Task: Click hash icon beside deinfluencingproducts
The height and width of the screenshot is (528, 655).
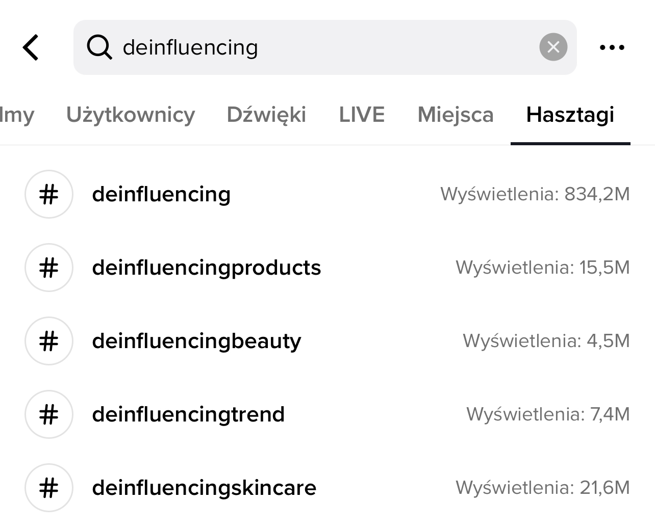Action: click(49, 268)
